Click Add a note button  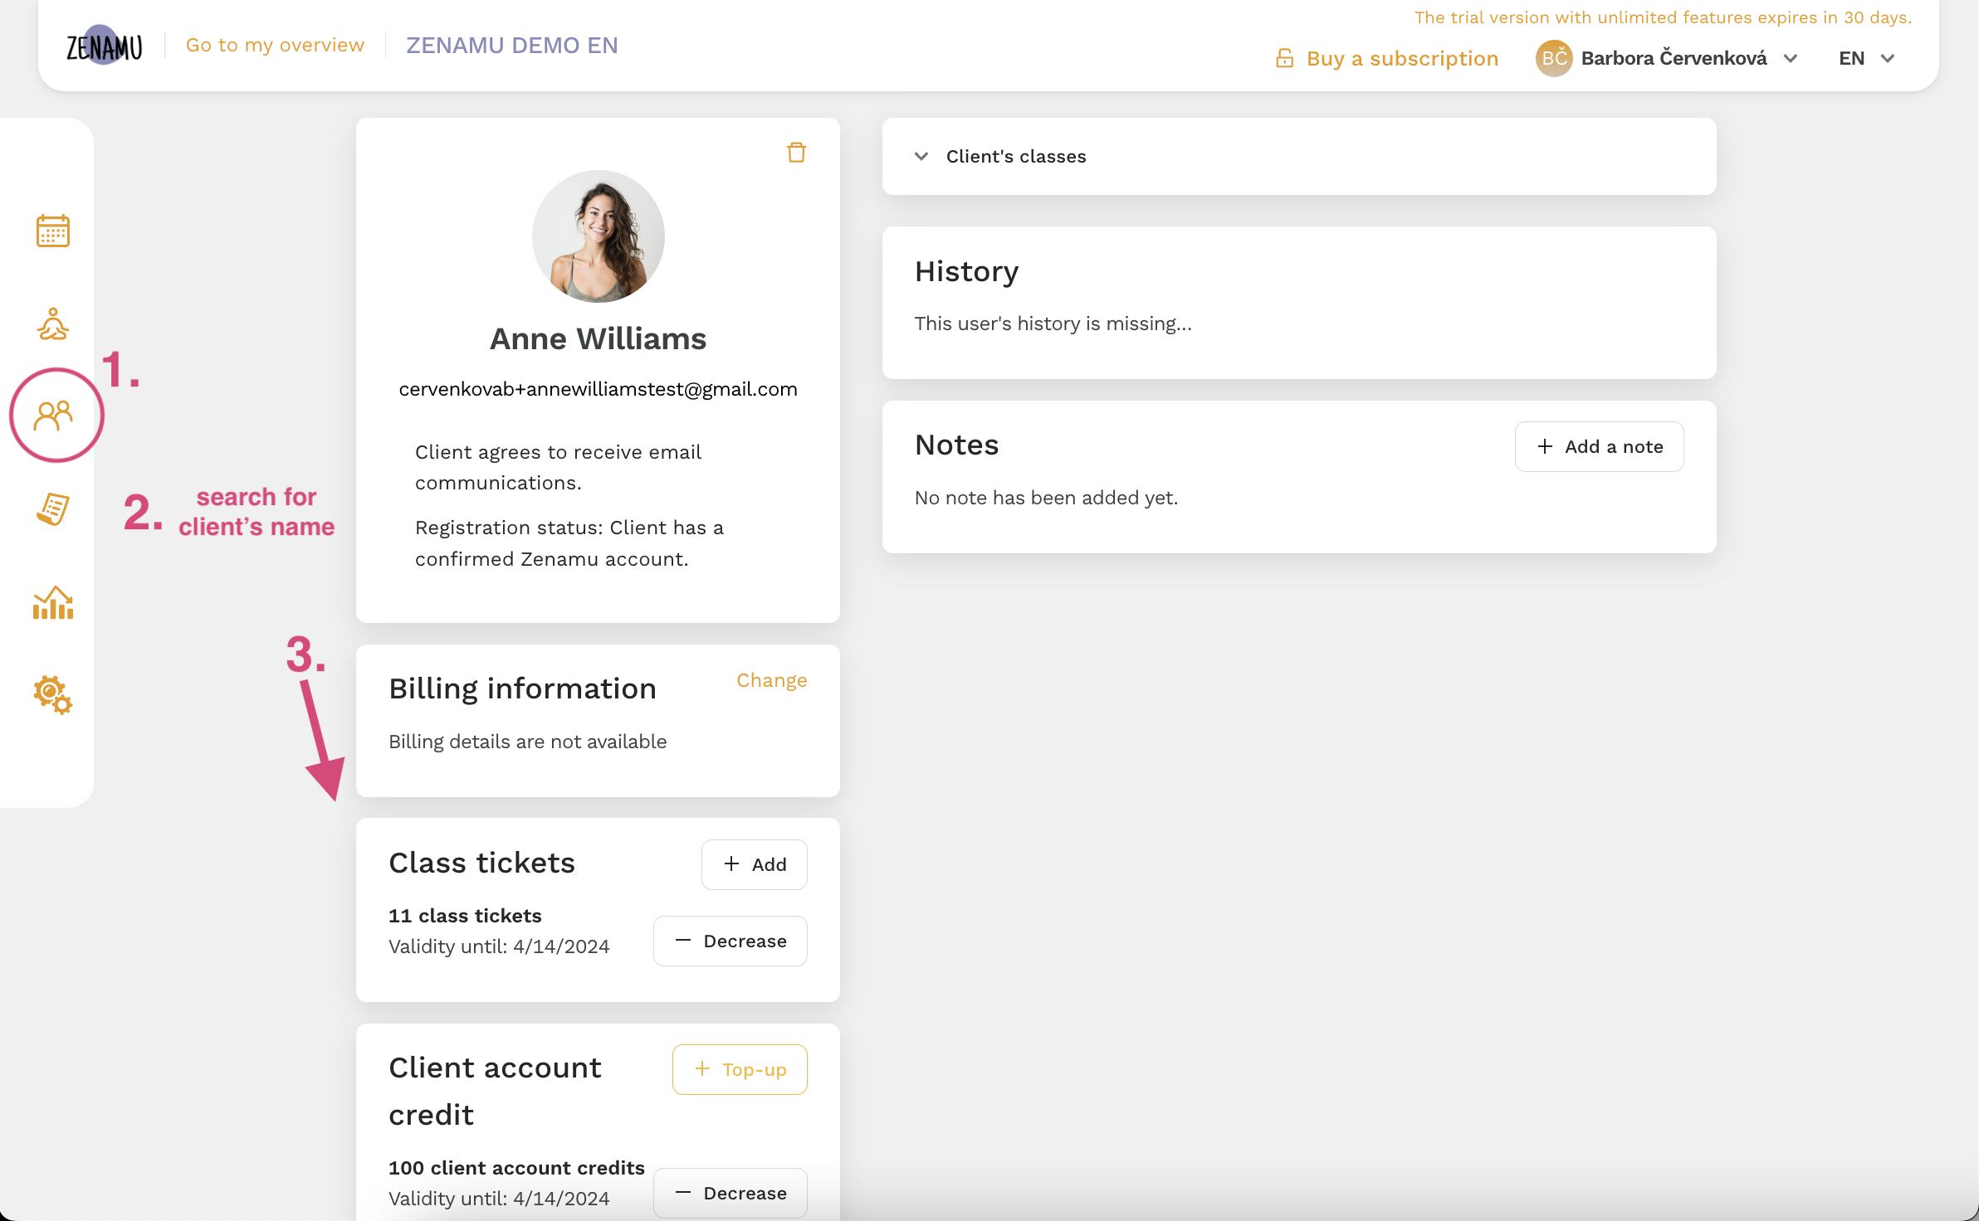pos(1599,446)
